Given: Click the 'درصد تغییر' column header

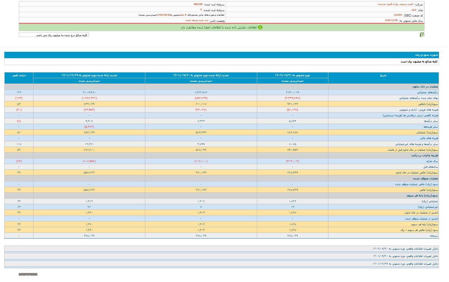Looking at the screenshot, I should tap(19, 75).
